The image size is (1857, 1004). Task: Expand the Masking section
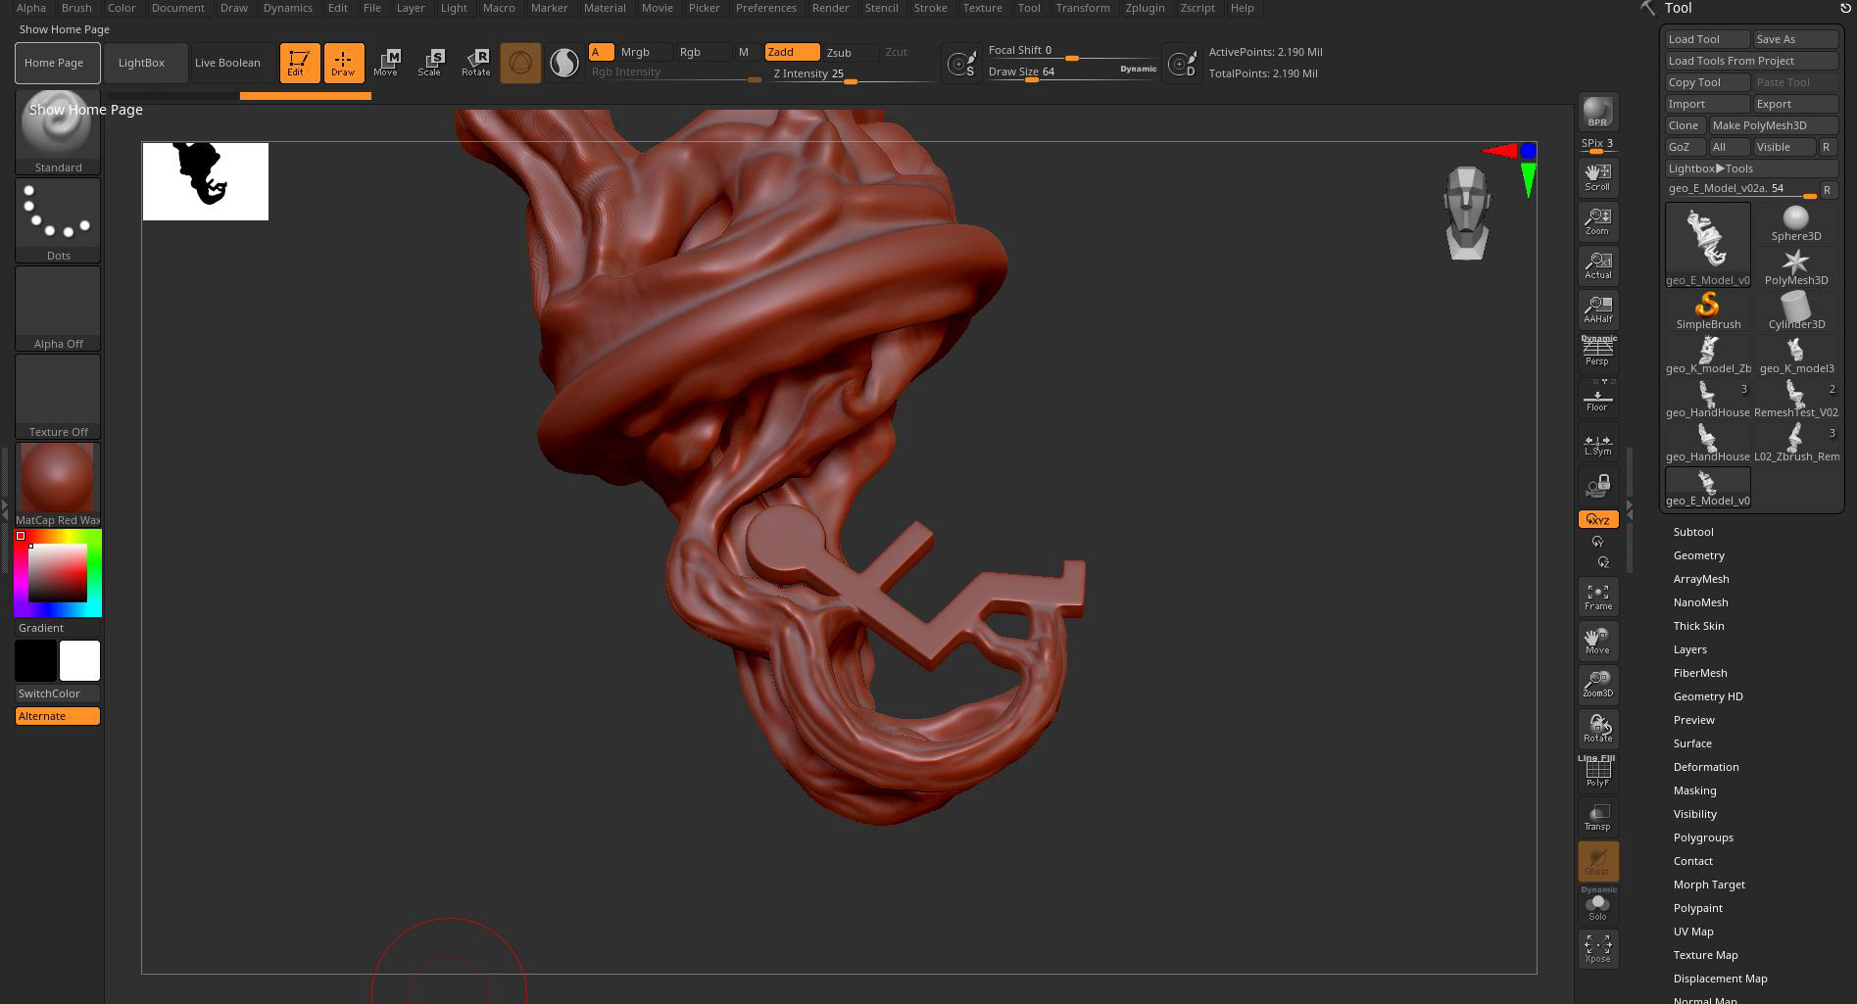click(1694, 790)
